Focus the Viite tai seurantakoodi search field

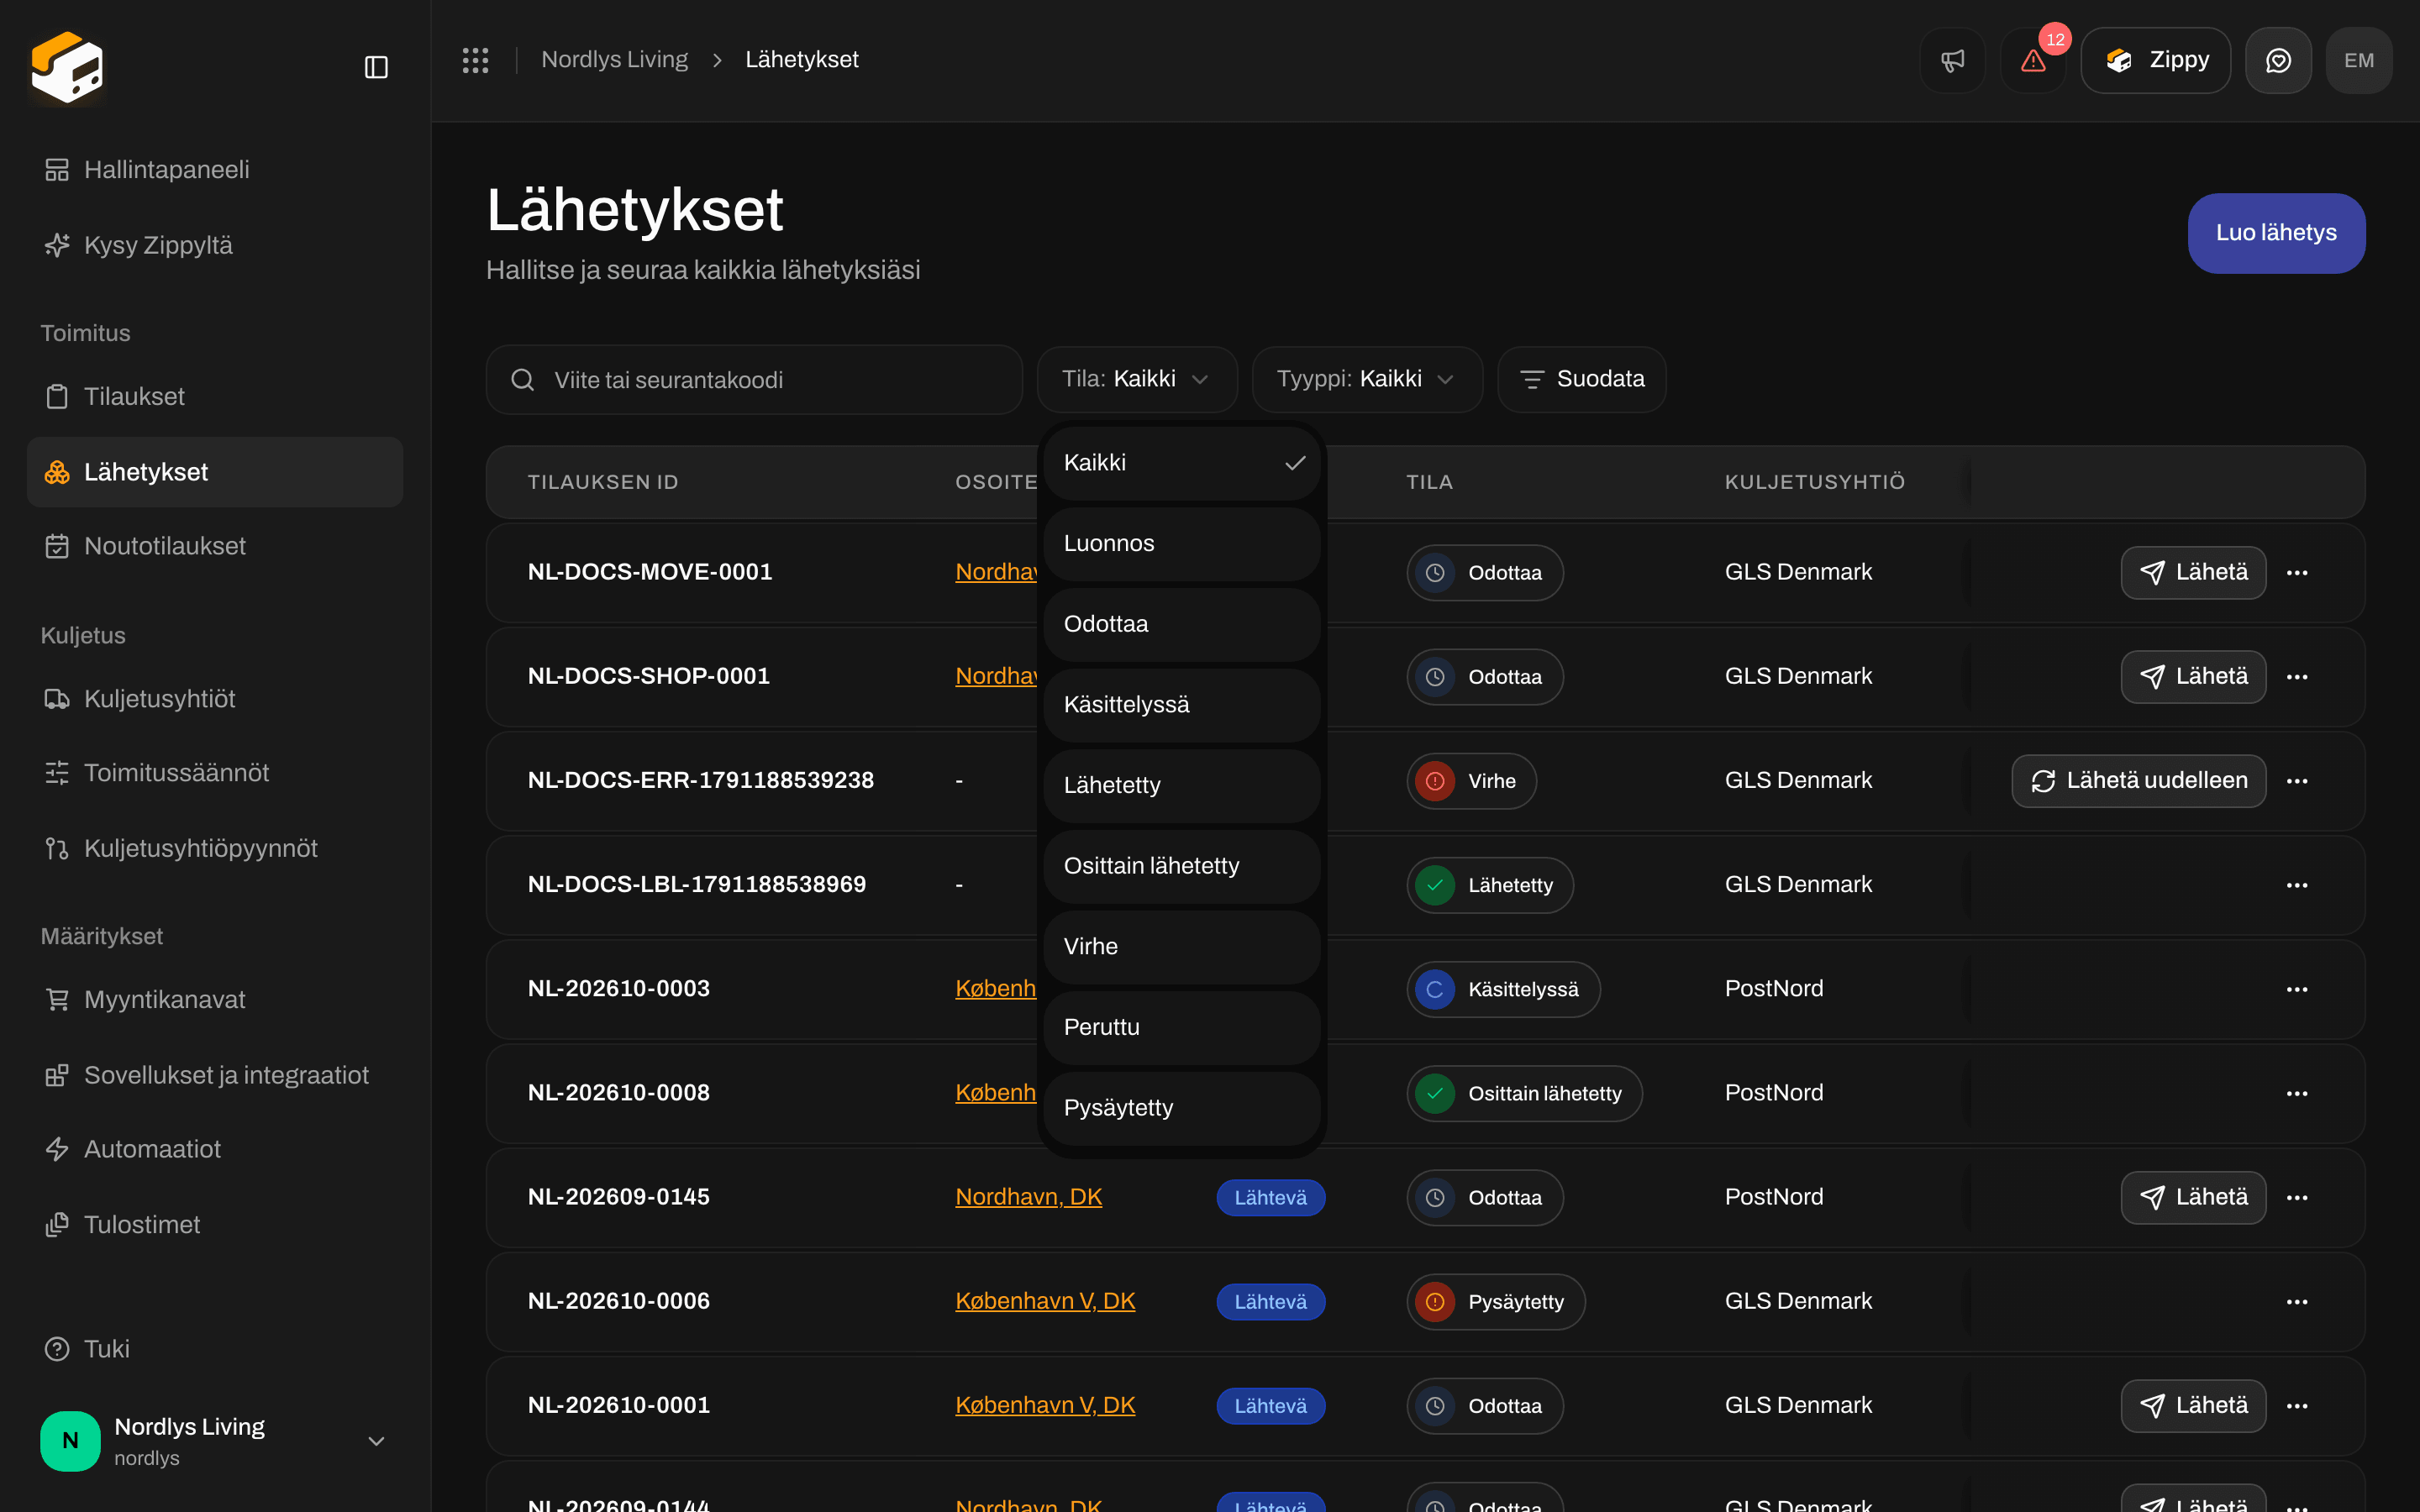pos(754,380)
